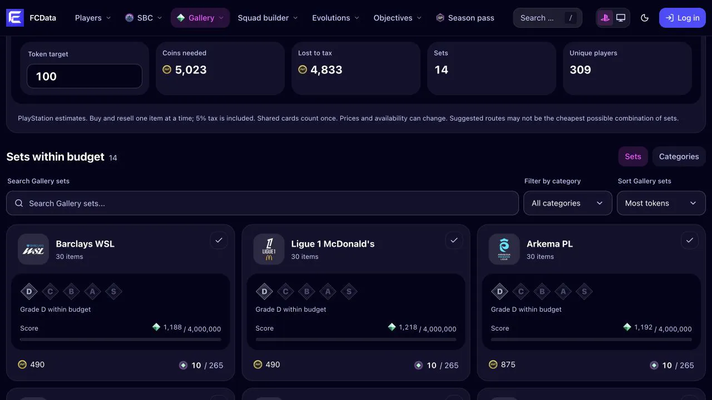Click the FCData logo icon
The width and height of the screenshot is (712, 400).
click(15, 18)
